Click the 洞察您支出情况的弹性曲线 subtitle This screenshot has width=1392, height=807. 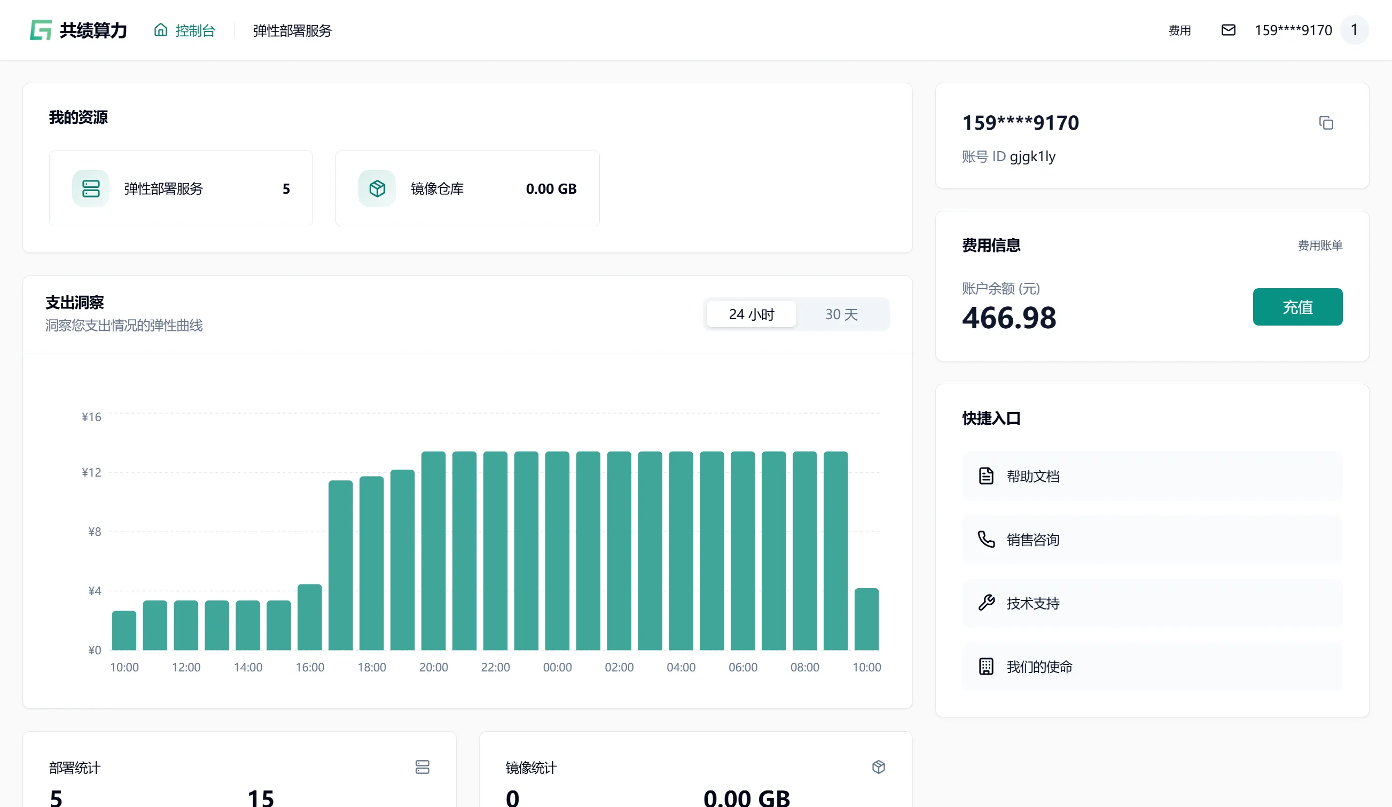(124, 325)
